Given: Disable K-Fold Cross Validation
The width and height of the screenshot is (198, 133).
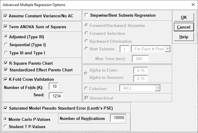Looking at the screenshot, I should (x=5, y=79).
